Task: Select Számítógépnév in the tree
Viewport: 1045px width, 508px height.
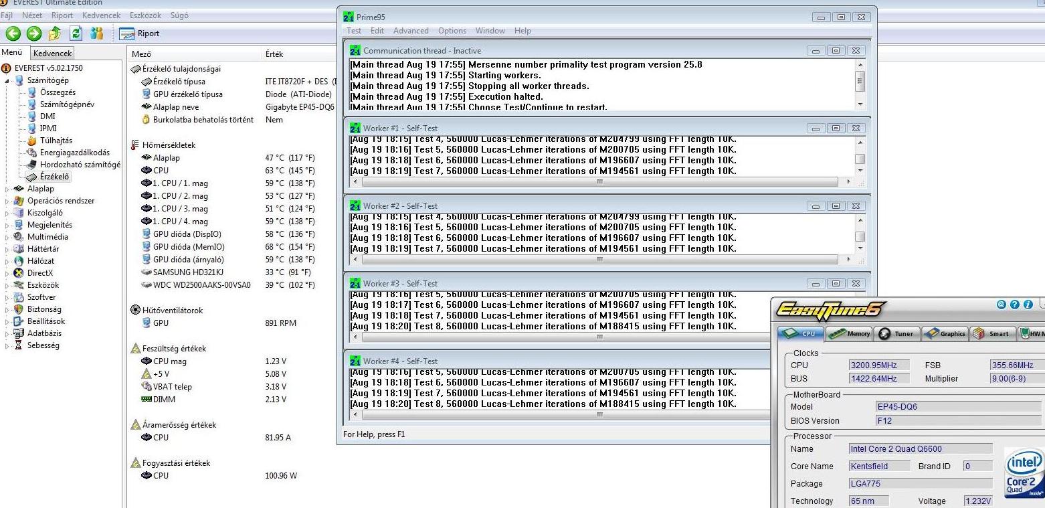Action: pos(67,104)
